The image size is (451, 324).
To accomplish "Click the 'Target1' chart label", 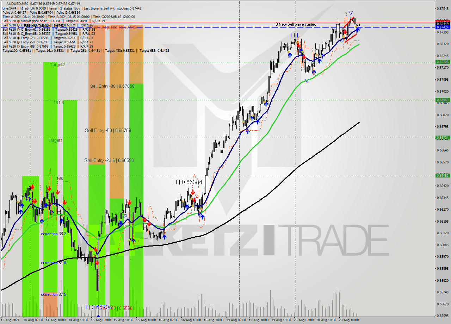I will pos(55,141).
